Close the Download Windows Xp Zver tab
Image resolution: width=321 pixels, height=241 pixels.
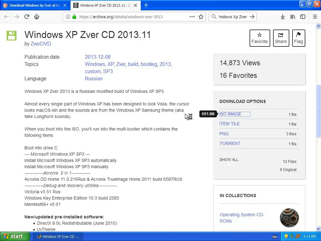pos(65,5)
